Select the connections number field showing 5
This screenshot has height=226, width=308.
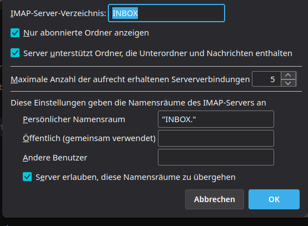(x=266, y=79)
